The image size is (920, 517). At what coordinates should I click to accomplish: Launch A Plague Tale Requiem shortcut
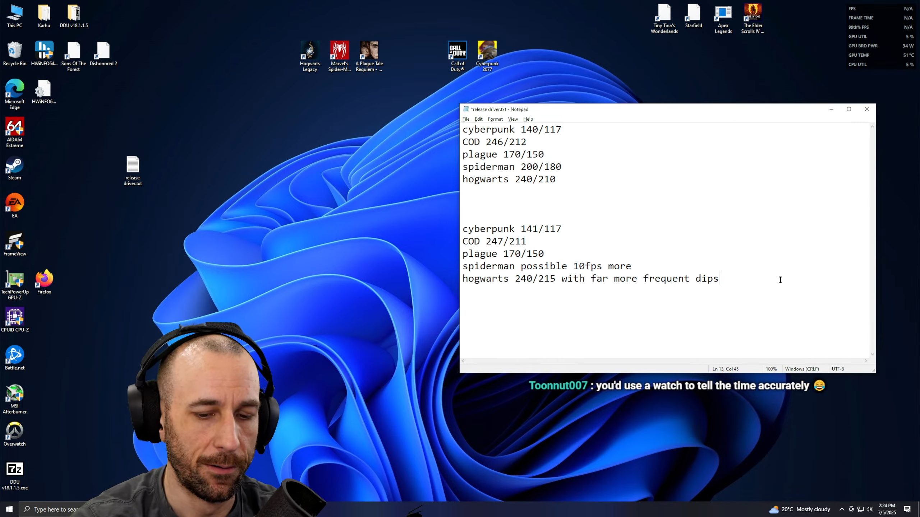coord(369,56)
